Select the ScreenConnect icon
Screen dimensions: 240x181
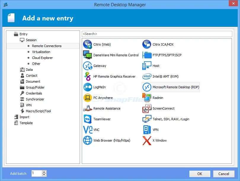[147, 108]
